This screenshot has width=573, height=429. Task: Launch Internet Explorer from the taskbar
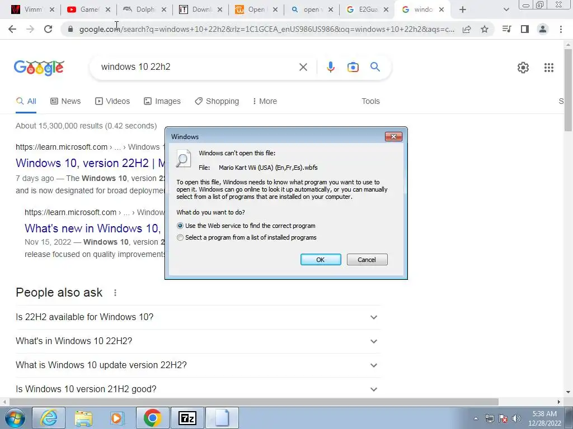click(x=49, y=418)
